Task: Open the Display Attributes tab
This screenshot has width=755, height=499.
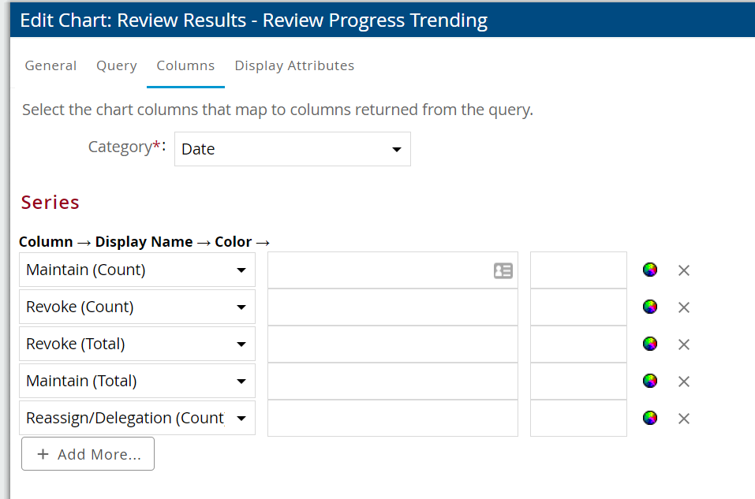Action: click(294, 65)
